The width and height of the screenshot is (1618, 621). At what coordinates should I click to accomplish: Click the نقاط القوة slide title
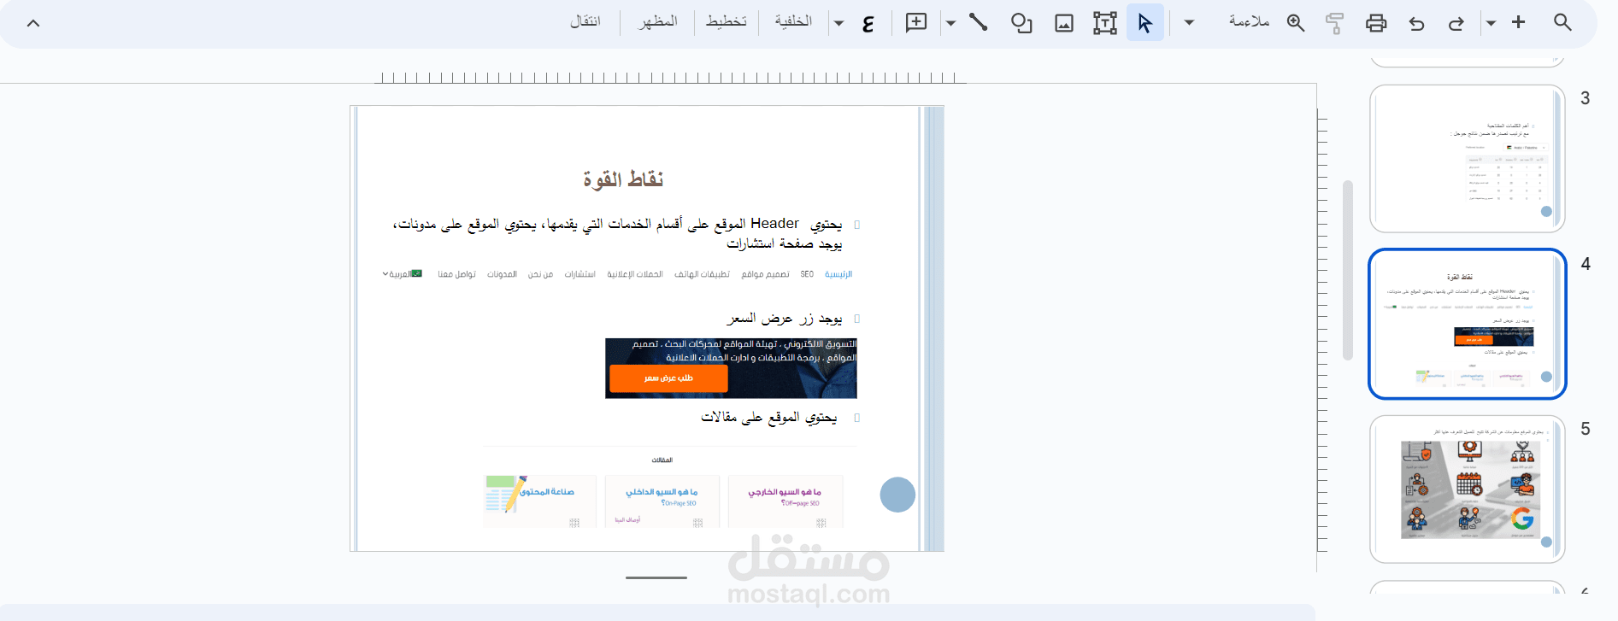[x=623, y=179]
